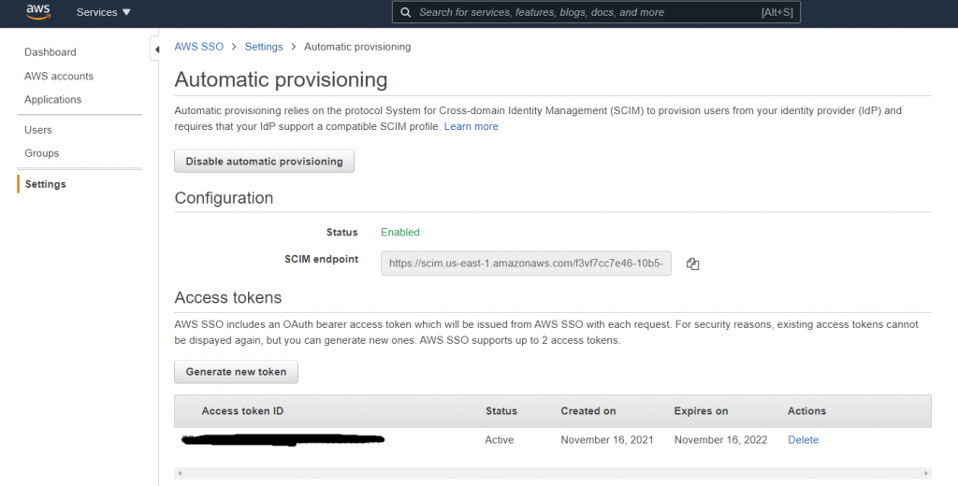
Task: Click the search magnifier icon
Action: point(405,12)
